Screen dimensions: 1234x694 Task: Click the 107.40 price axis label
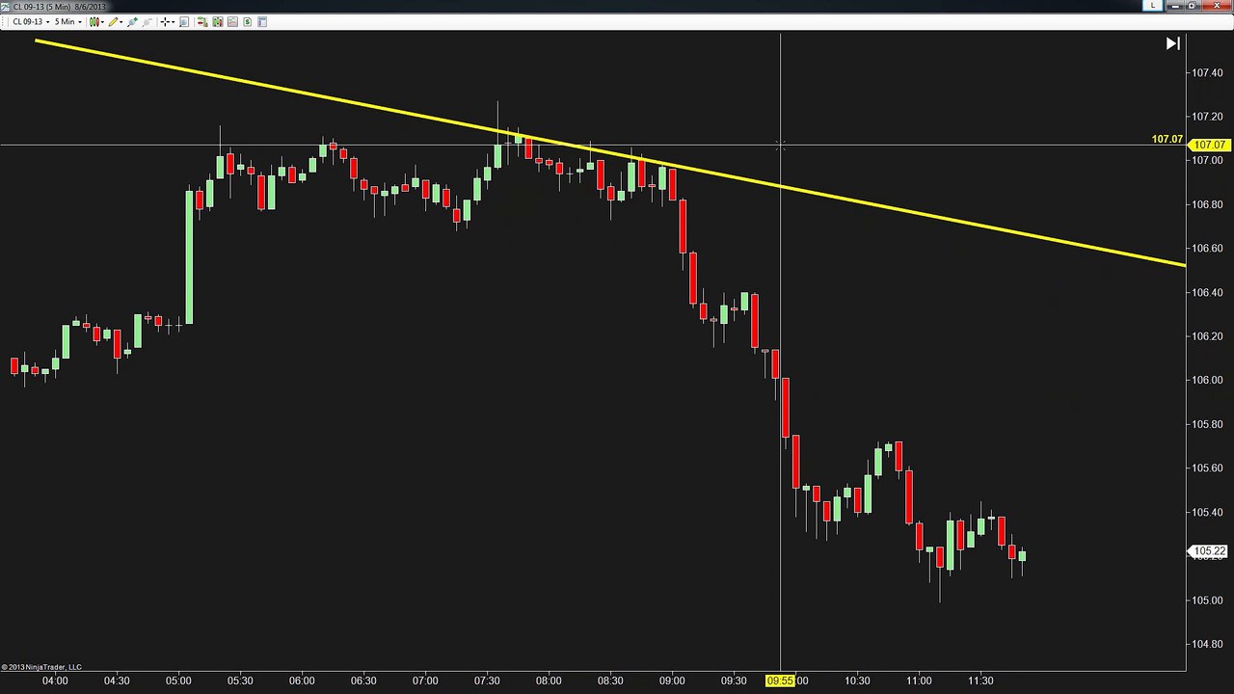click(x=1207, y=72)
